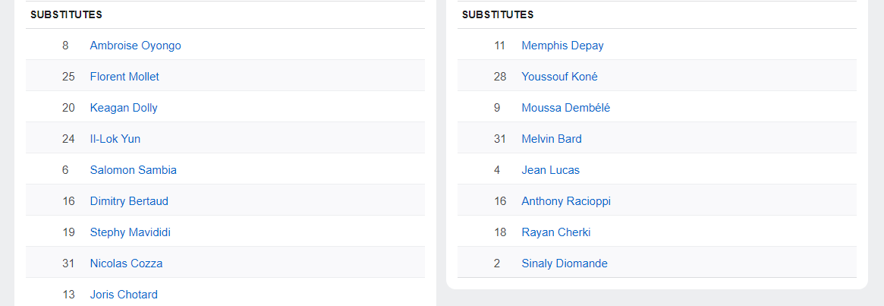Open Anthony Racioppi's profile
884x306 pixels.
(x=566, y=201)
